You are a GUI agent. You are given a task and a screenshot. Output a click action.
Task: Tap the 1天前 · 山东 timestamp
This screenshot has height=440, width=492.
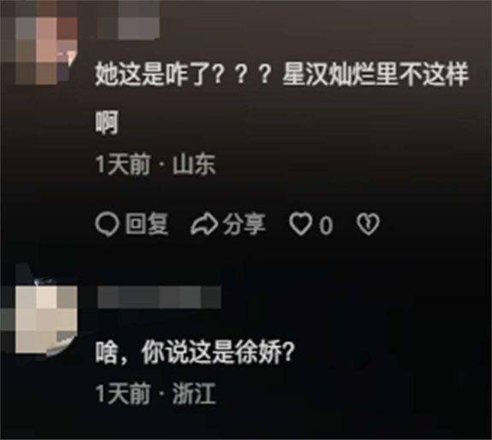(155, 164)
